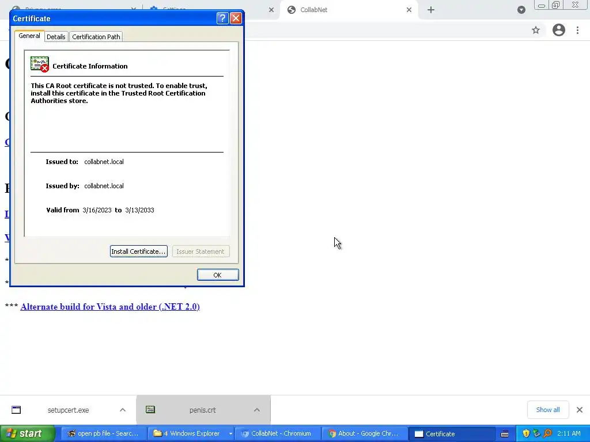Click setupcert.exe file icon
The height and width of the screenshot is (442, 590).
16,410
